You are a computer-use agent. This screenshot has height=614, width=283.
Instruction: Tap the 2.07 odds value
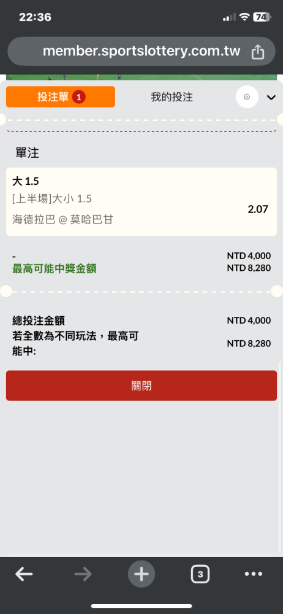pos(258,209)
